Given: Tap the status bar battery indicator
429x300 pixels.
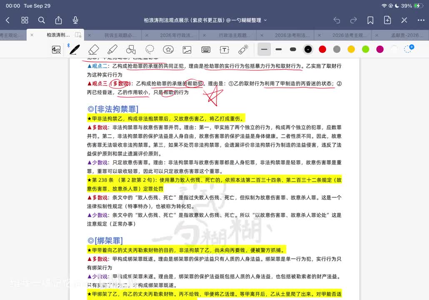Looking at the screenshot, I should click(419, 6).
